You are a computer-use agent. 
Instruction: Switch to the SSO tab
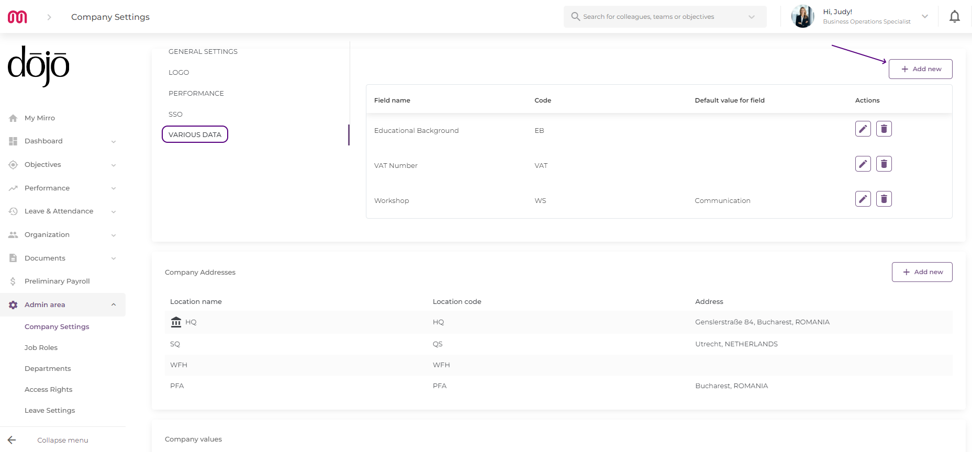pyautogui.click(x=175, y=114)
